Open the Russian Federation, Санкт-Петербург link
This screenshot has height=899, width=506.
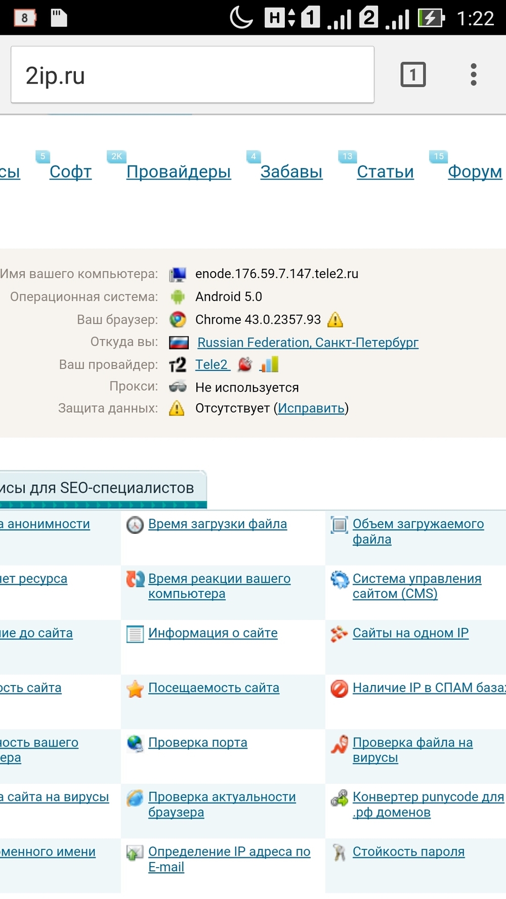tap(308, 343)
